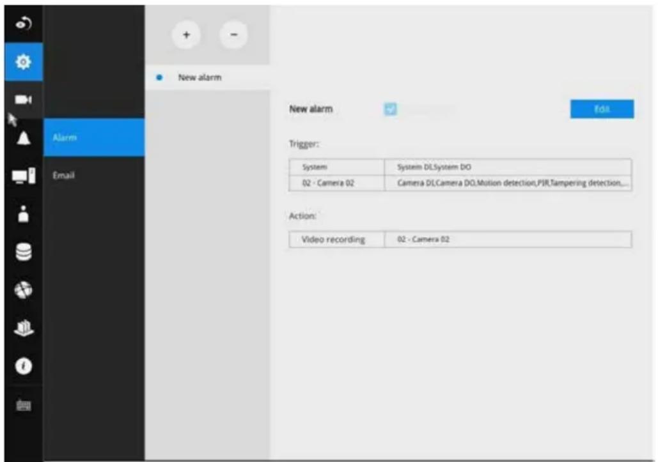The image size is (658, 462).
Task: Select the alarm bell icon
Action: click(x=24, y=138)
